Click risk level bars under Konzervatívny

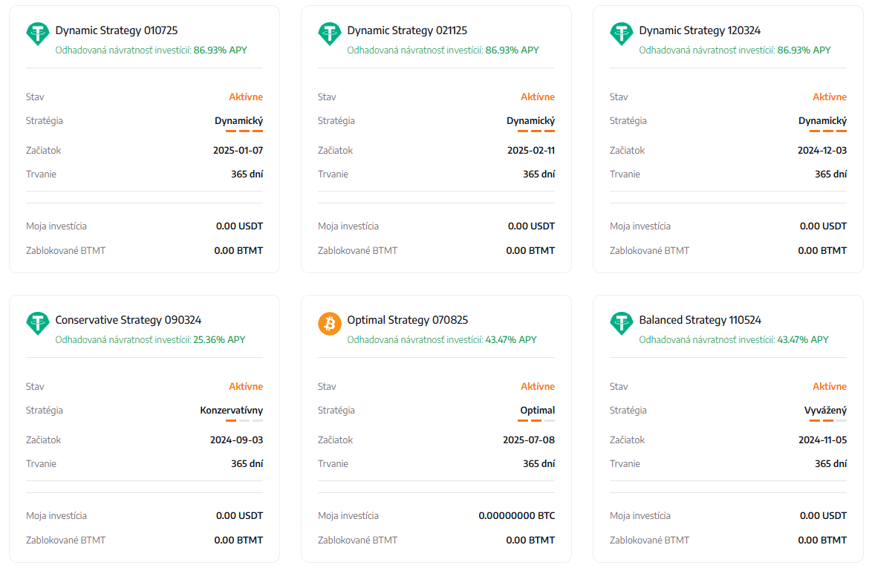tap(244, 420)
